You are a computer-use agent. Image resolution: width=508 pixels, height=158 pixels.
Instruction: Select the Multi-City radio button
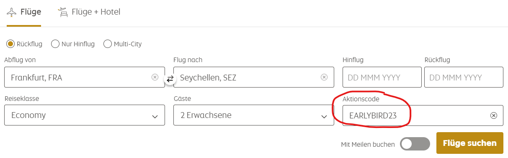coord(108,44)
